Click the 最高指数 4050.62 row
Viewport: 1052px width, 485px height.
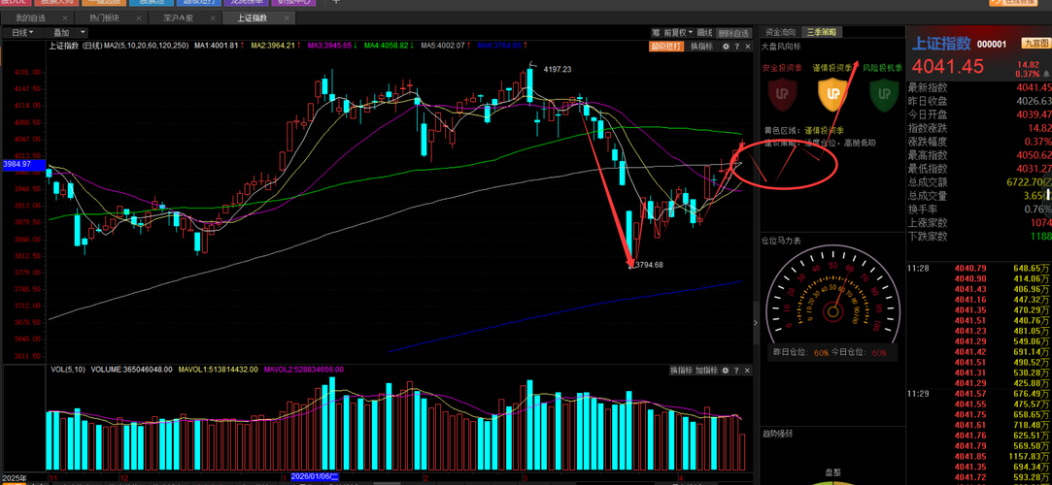pos(979,155)
